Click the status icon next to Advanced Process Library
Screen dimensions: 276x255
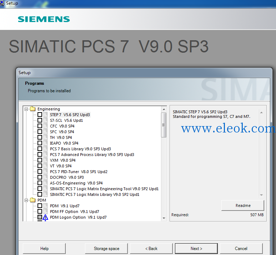pyautogui.click(x=45, y=155)
